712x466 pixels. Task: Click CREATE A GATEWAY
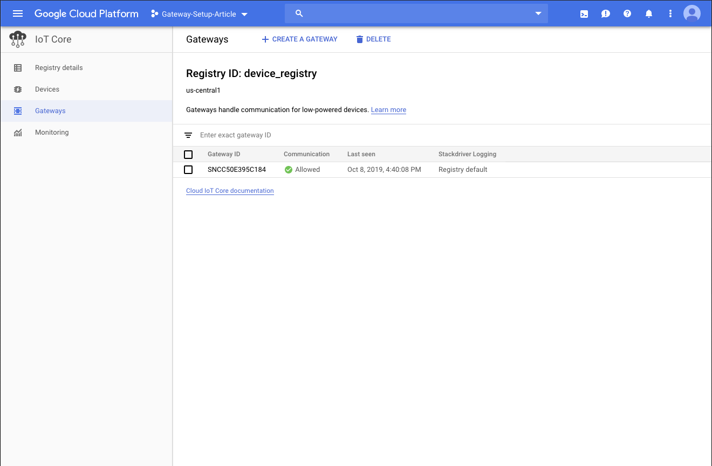pos(299,39)
